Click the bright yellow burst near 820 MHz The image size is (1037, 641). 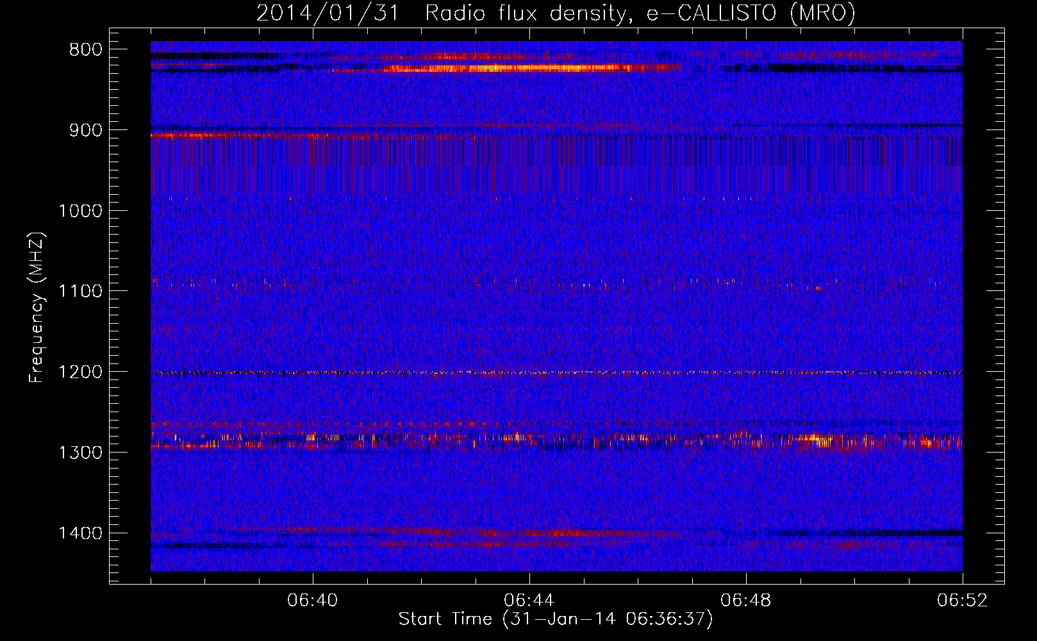(506, 68)
